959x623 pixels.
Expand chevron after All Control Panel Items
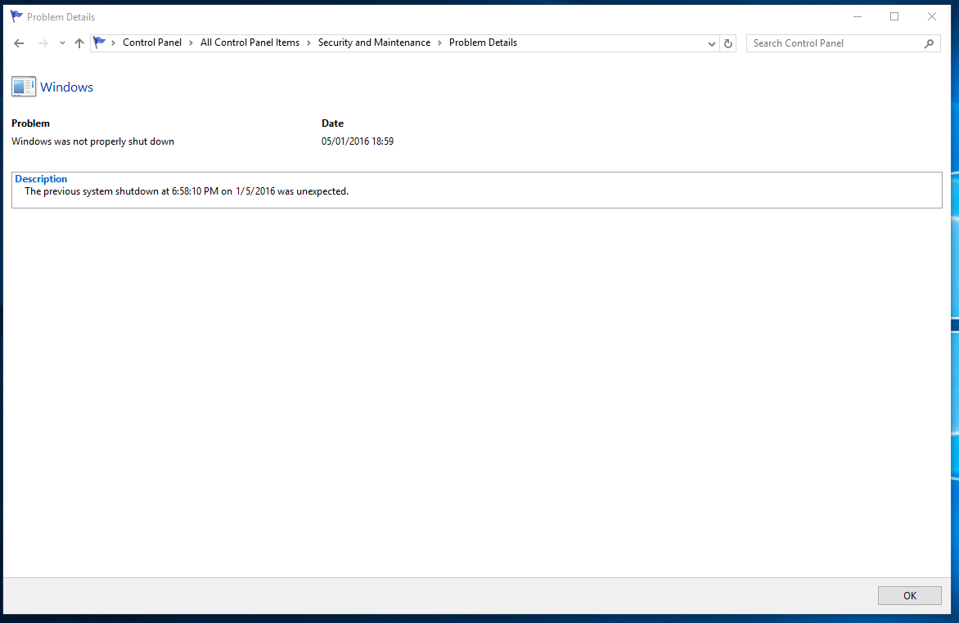click(308, 43)
